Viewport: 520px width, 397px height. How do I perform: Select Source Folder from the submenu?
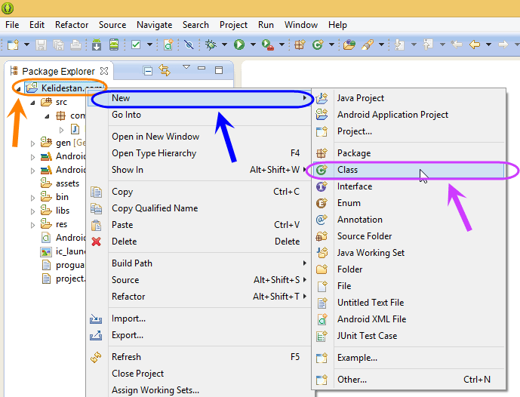click(408, 236)
